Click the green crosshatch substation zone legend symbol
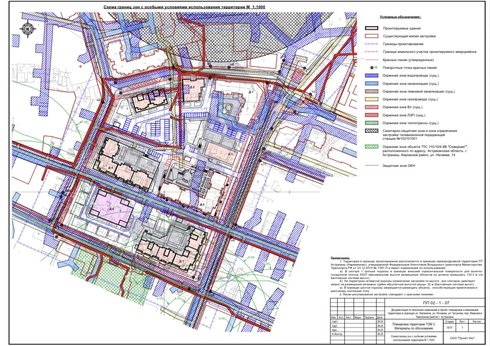This screenshot has width=490, height=346. (x=372, y=147)
